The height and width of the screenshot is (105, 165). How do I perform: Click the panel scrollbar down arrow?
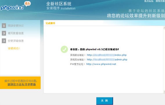coord(164,92)
